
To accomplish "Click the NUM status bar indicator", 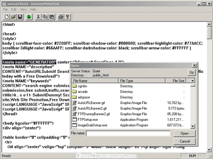I will (x=193, y=156).
